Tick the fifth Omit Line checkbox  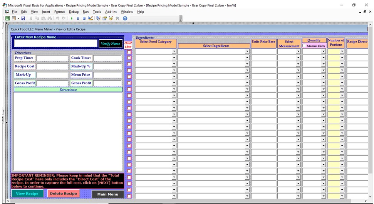(x=129, y=77)
